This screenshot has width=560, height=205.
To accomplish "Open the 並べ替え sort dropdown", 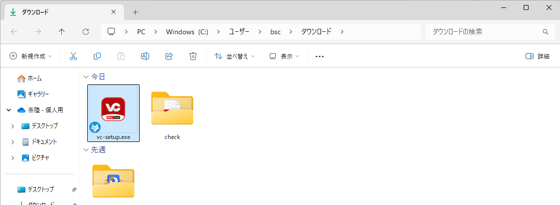I will click(234, 56).
